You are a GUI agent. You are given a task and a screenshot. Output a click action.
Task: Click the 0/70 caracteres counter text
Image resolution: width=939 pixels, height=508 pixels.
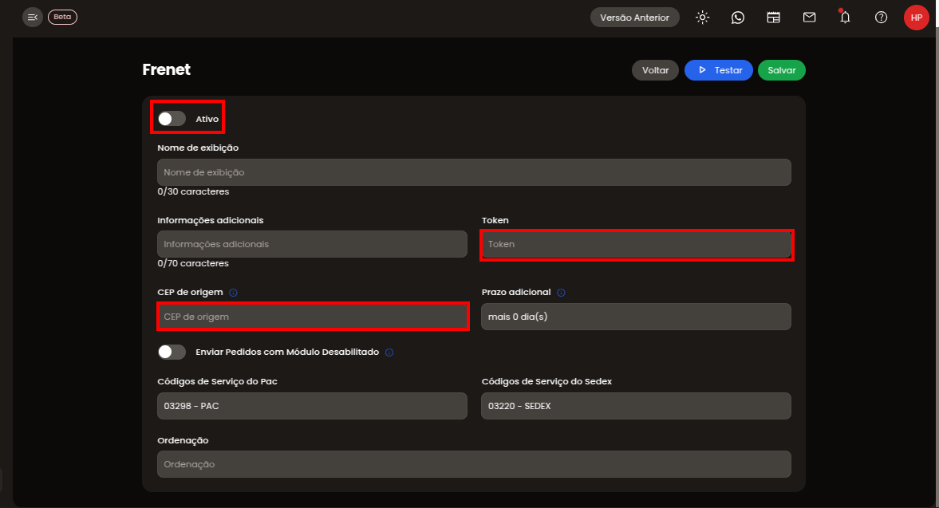[193, 263]
